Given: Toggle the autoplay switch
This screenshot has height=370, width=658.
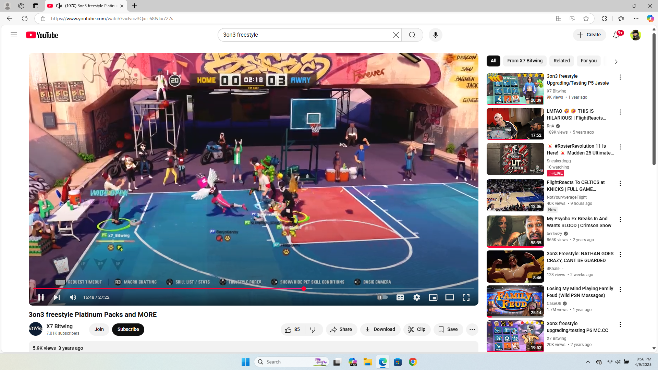Looking at the screenshot, I should (x=382, y=297).
